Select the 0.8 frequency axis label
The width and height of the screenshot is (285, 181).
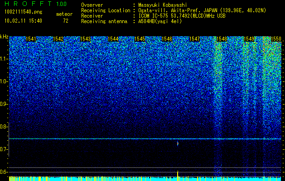[x=4, y=127]
